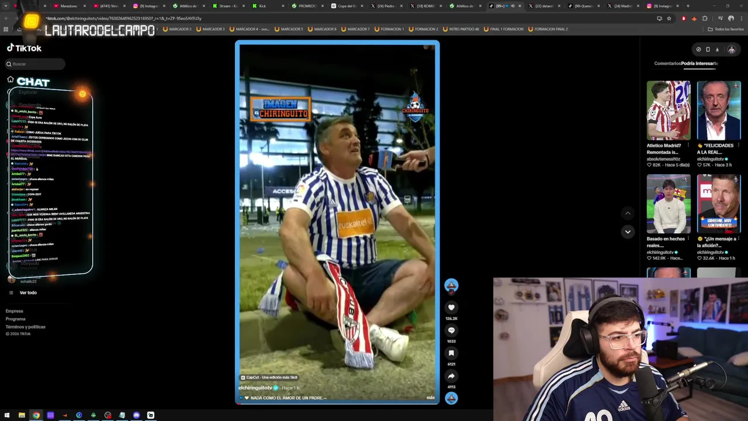Go to previous video with up chevron
Image resolution: width=748 pixels, height=421 pixels.
click(x=628, y=213)
